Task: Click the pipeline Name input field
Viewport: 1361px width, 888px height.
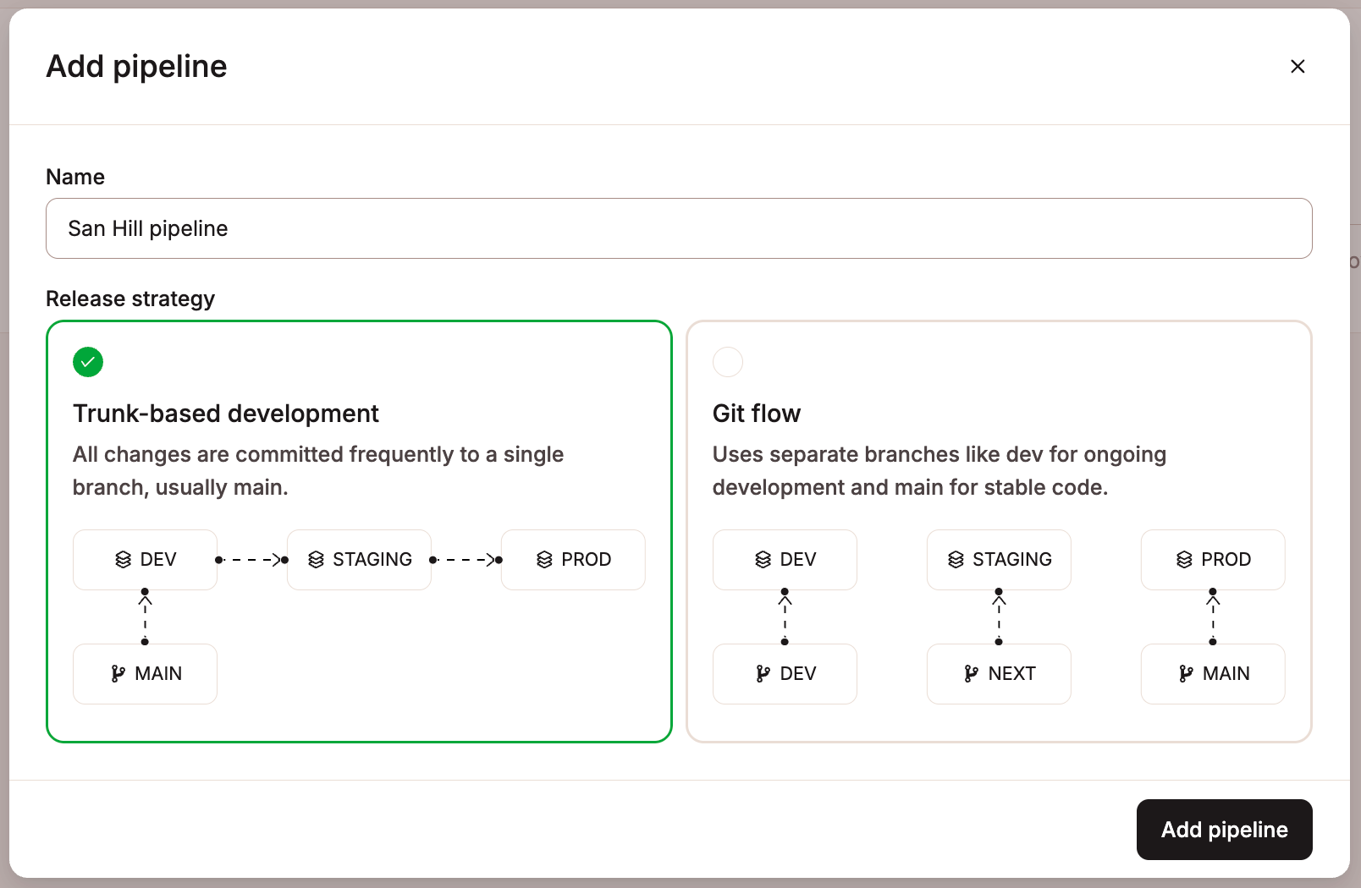Action: [677, 228]
